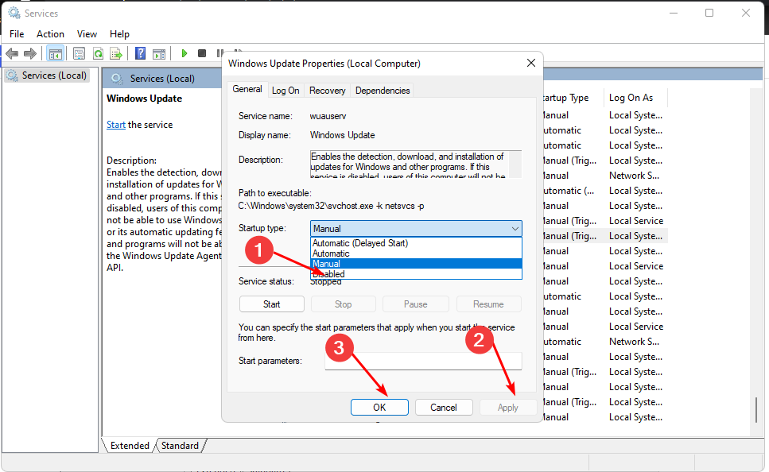The image size is (769, 472).
Task: Select Services (Local) in the console tree
Action: 47,75
